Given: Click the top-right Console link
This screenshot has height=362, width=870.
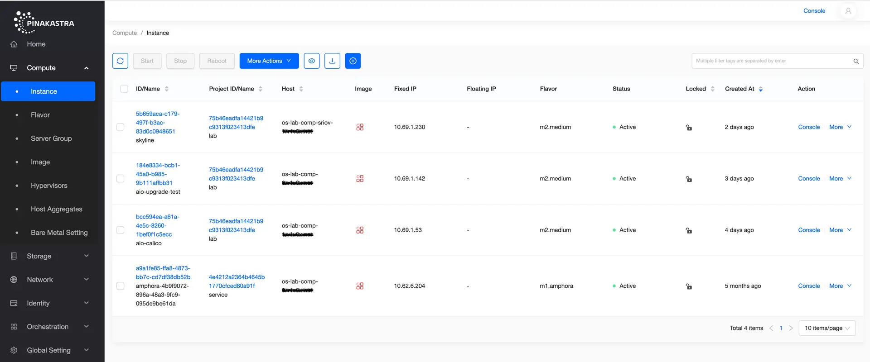Looking at the screenshot, I should click(814, 11).
